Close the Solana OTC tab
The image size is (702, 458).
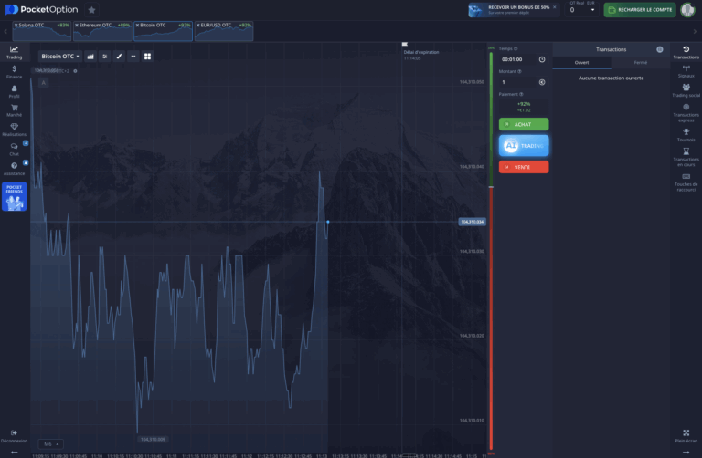(x=16, y=26)
